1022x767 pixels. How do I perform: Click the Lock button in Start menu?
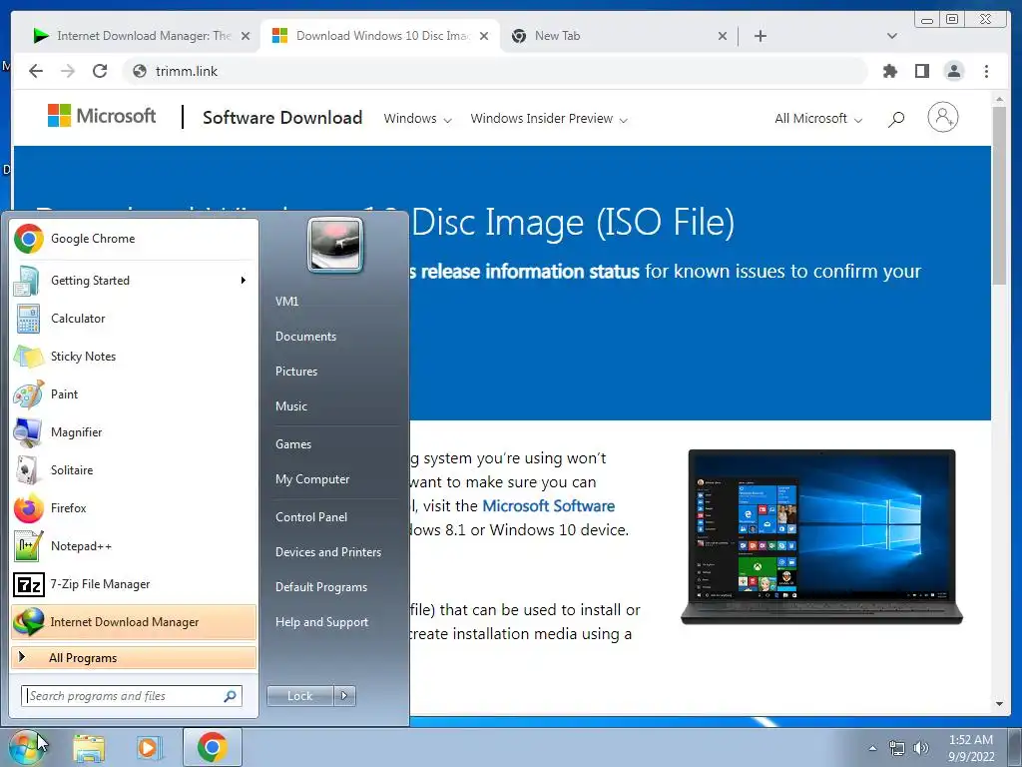pos(299,696)
